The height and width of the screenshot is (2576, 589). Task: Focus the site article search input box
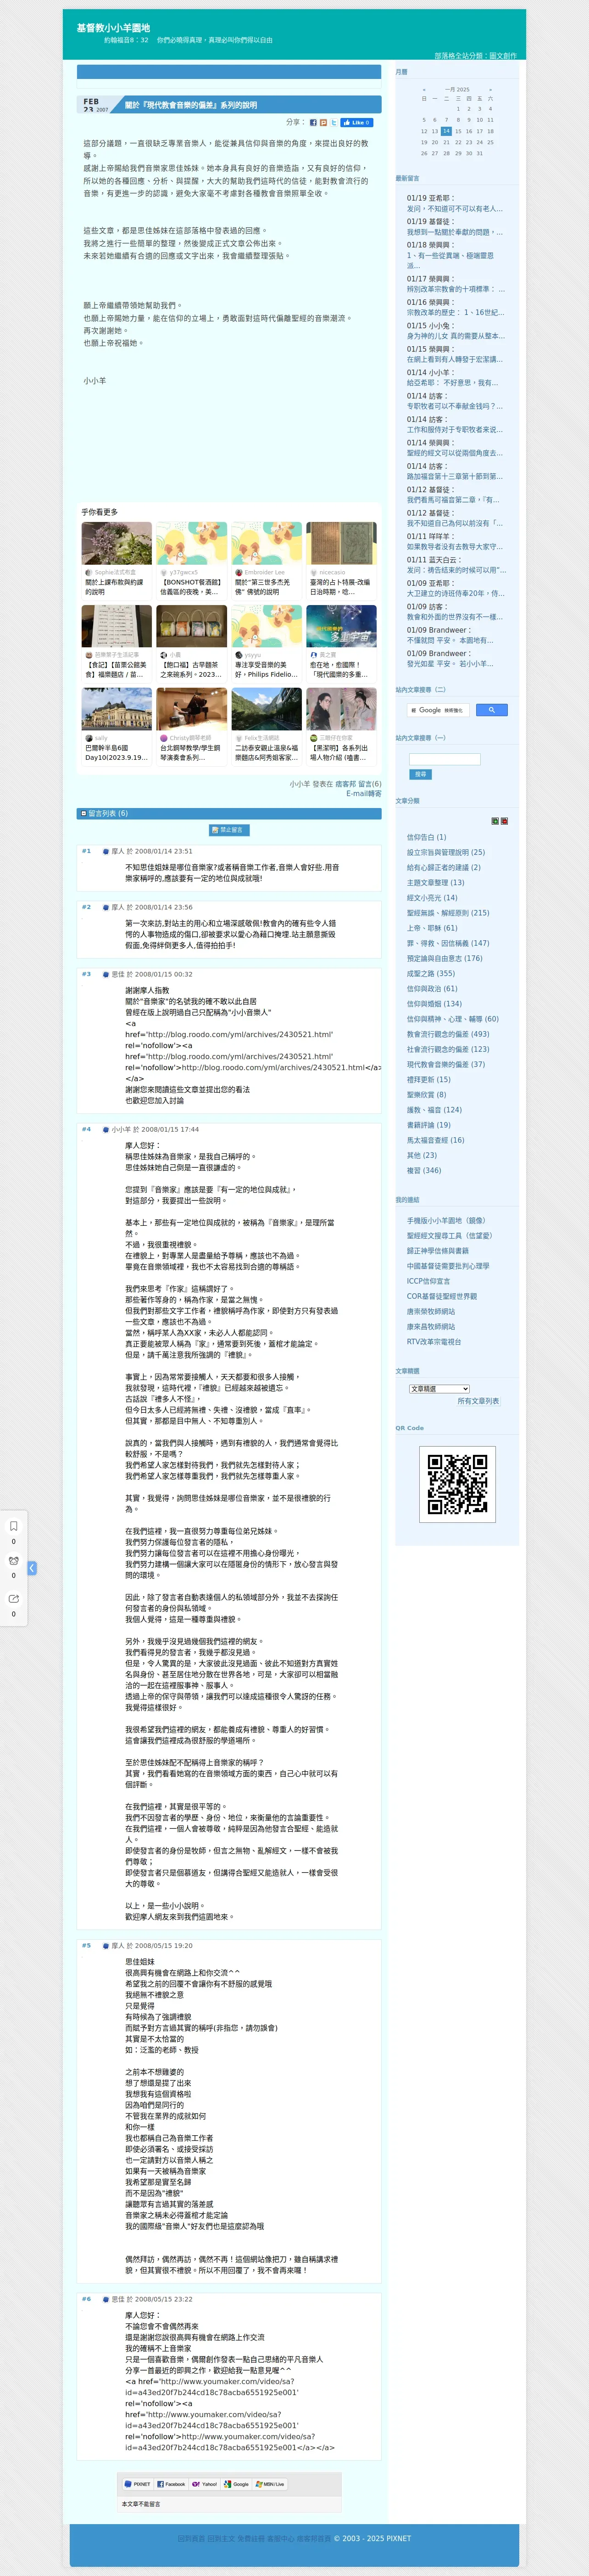(445, 759)
